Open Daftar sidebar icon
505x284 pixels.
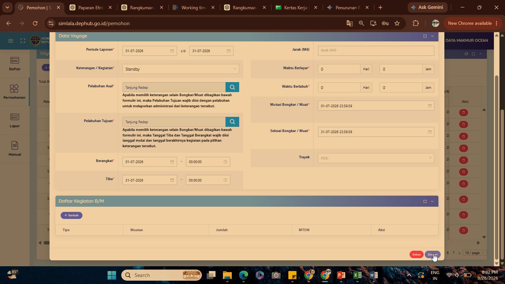tap(15, 64)
